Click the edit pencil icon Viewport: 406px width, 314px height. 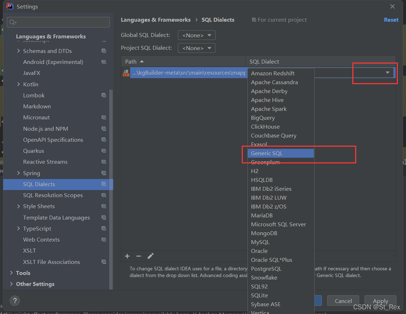point(150,256)
